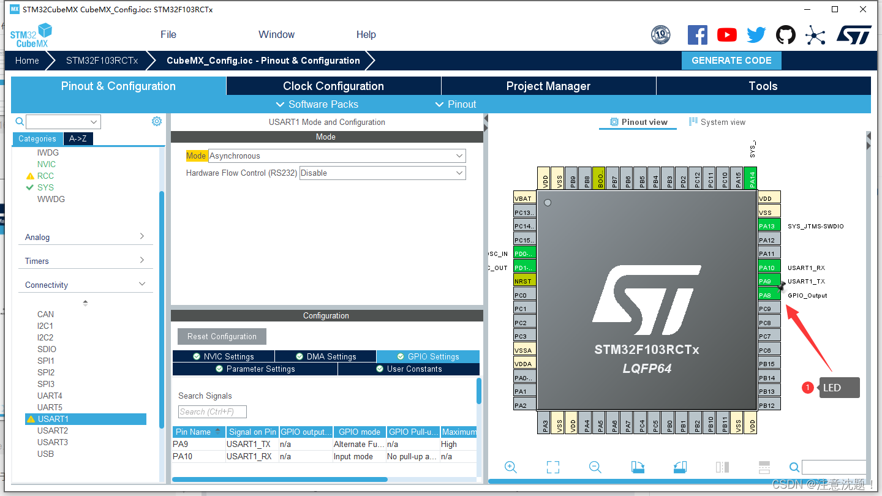This screenshot has height=496, width=882.
Task: Expand the Pinout dropdown menu
Action: click(x=455, y=104)
